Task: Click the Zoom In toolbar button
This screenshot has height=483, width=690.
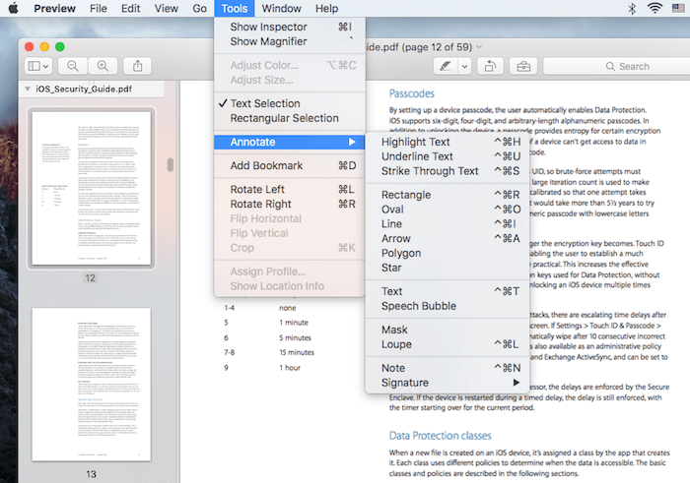Action: [x=103, y=66]
